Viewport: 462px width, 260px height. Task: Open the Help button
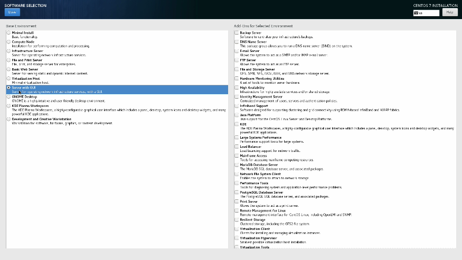coord(450,12)
